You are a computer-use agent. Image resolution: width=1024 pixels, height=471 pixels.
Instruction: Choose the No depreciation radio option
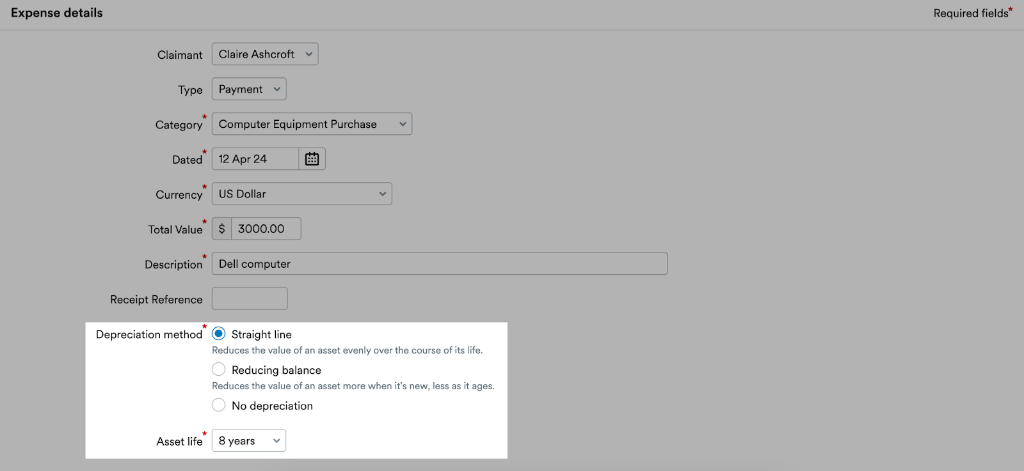pyautogui.click(x=219, y=405)
